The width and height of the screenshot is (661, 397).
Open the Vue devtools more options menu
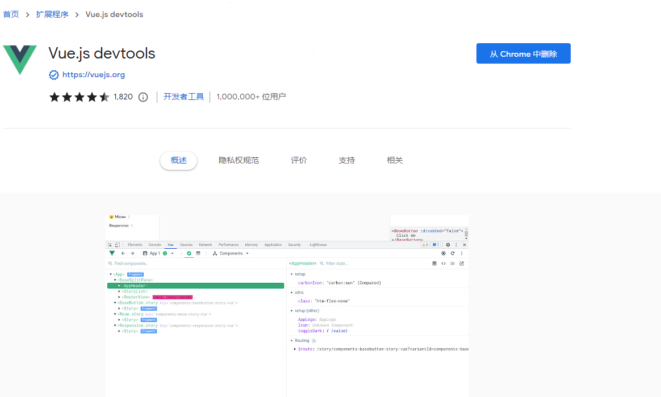[462, 253]
